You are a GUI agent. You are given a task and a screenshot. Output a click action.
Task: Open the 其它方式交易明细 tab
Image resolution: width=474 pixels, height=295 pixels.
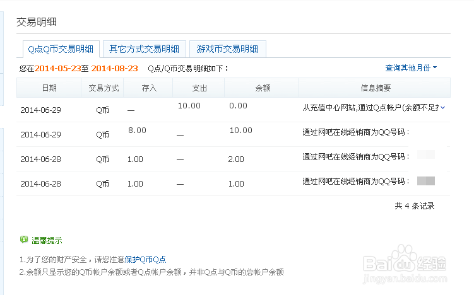click(144, 49)
